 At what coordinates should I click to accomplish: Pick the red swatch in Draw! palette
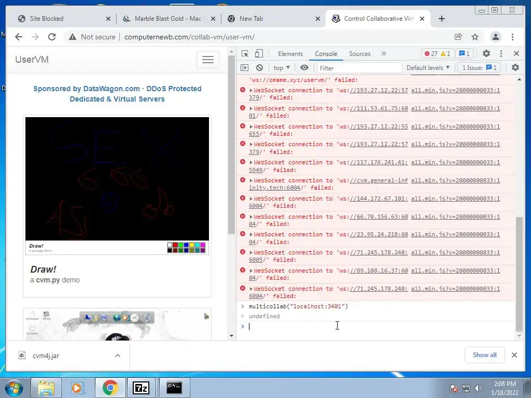point(175,245)
